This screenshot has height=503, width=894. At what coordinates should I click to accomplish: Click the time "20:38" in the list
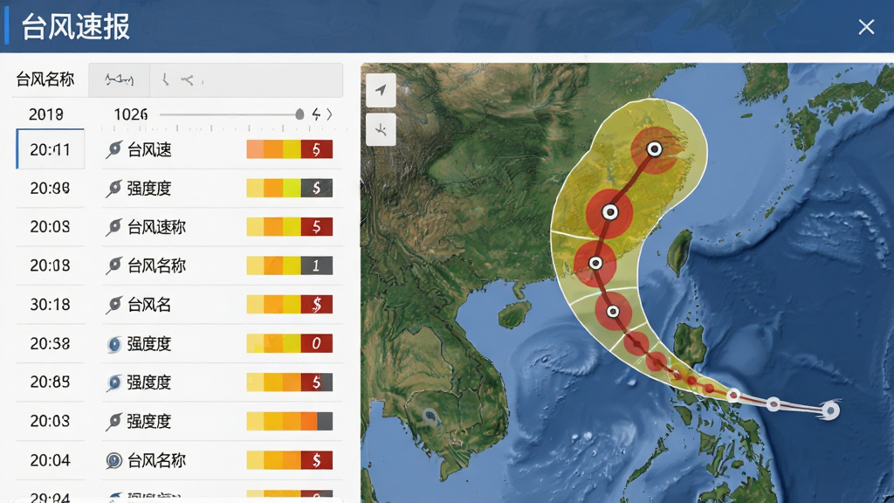(x=50, y=343)
